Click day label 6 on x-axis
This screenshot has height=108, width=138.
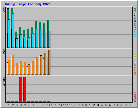click(29, 105)
